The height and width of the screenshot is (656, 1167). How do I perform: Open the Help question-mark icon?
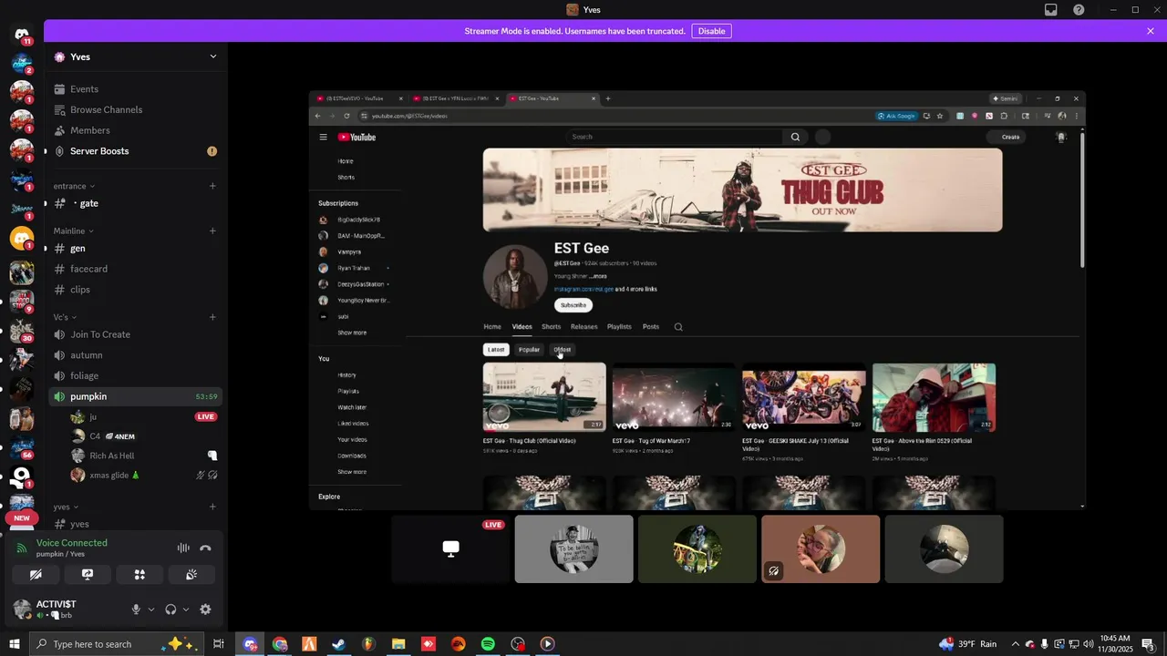[1079, 10]
